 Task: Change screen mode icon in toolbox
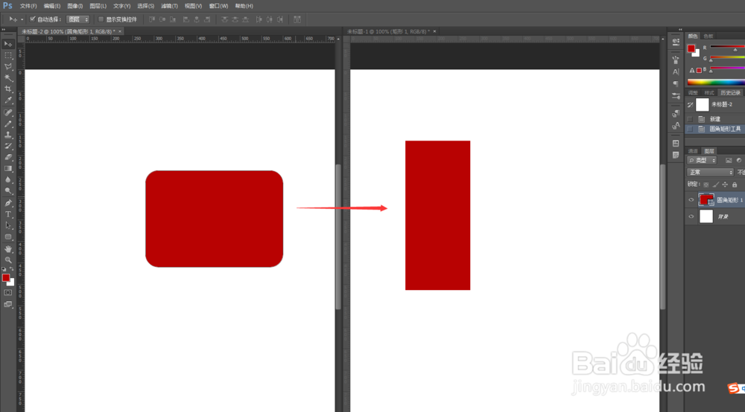click(8, 304)
